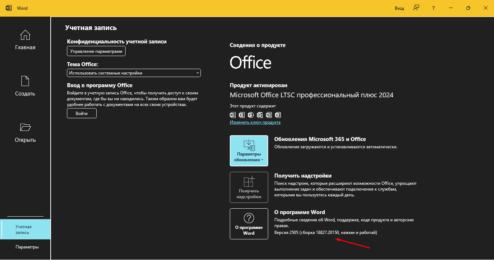Open the О программе Word button
The width and height of the screenshot is (494, 260).
[249, 224]
